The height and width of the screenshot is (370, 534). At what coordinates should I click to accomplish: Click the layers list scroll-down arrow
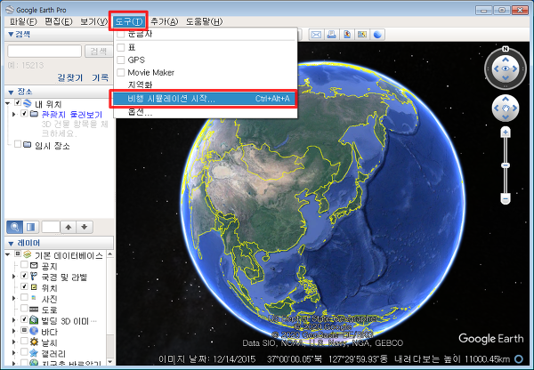(x=109, y=361)
